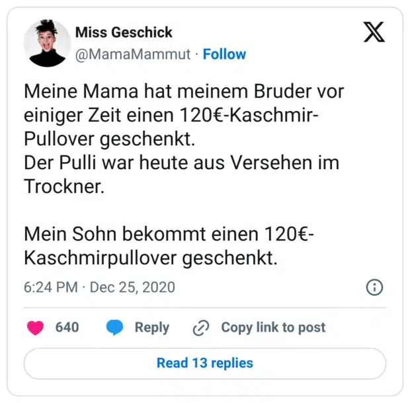Click the X logo in the corner

374,32
